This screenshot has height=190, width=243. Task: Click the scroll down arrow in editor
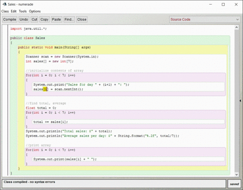point(236,174)
